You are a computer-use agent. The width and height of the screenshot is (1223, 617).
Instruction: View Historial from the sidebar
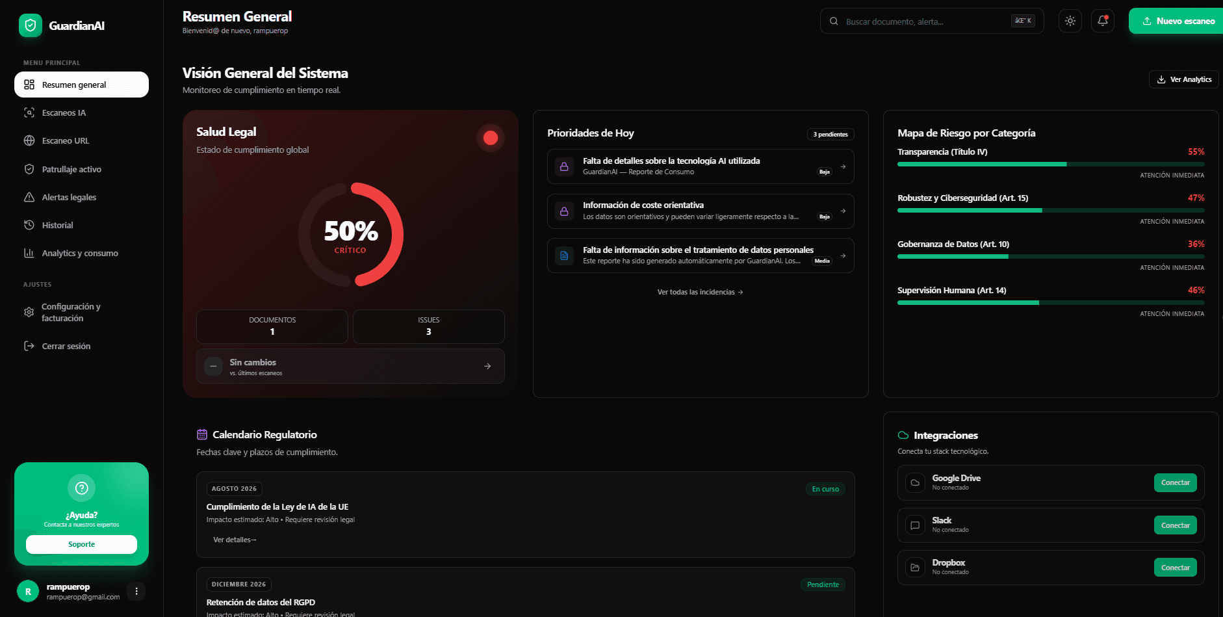pos(58,225)
